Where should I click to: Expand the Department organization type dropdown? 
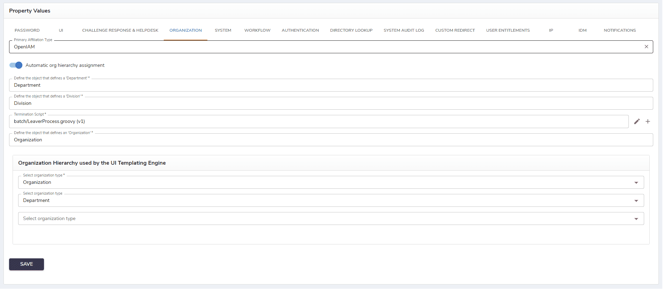coord(636,201)
